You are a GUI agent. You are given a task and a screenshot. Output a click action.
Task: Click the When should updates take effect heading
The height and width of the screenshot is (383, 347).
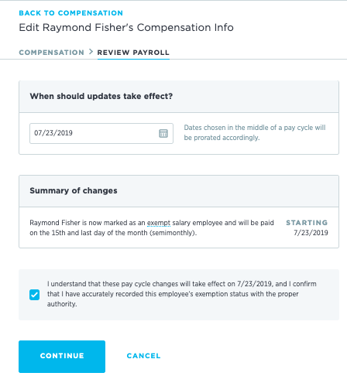tap(101, 96)
